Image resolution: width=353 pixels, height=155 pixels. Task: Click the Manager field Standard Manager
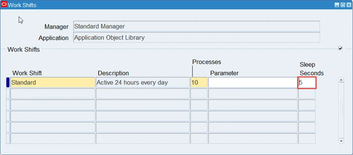pyautogui.click(x=196, y=26)
